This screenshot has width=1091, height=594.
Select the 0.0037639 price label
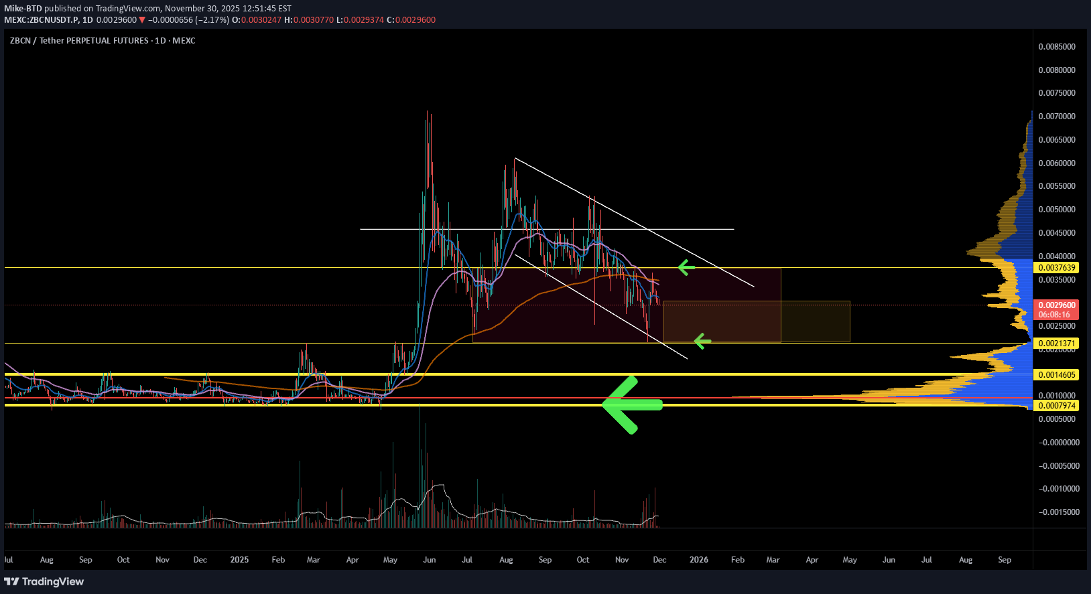pyautogui.click(x=1057, y=268)
